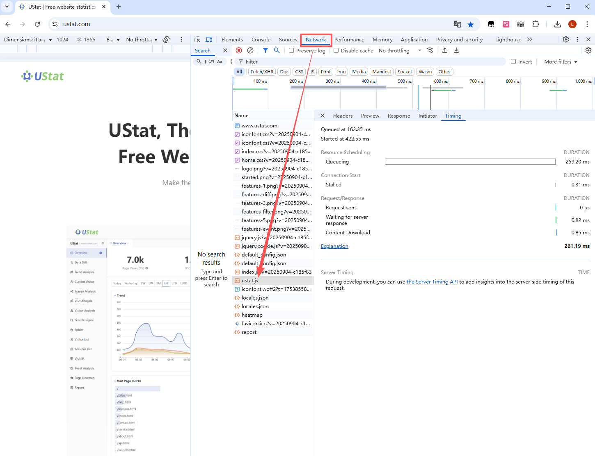Click the rotate device orientation icon
Screen dimensions: 595x456
166,39
